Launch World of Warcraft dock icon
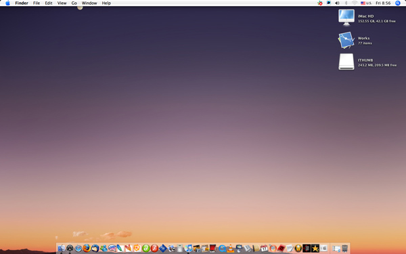406x254 pixels. click(298, 249)
